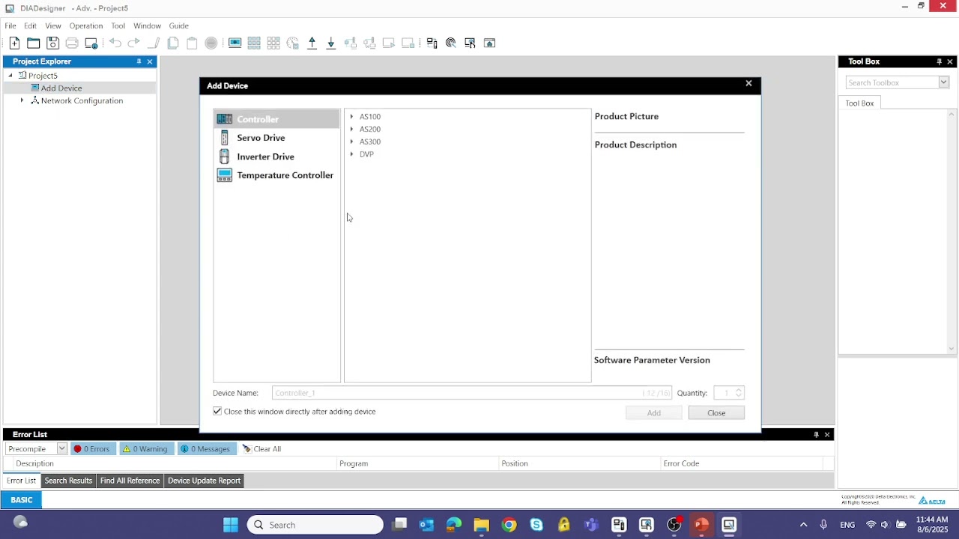This screenshot has height=539, width=959.
Task: Click the BASIC mode button
Action: click(21, 500)
